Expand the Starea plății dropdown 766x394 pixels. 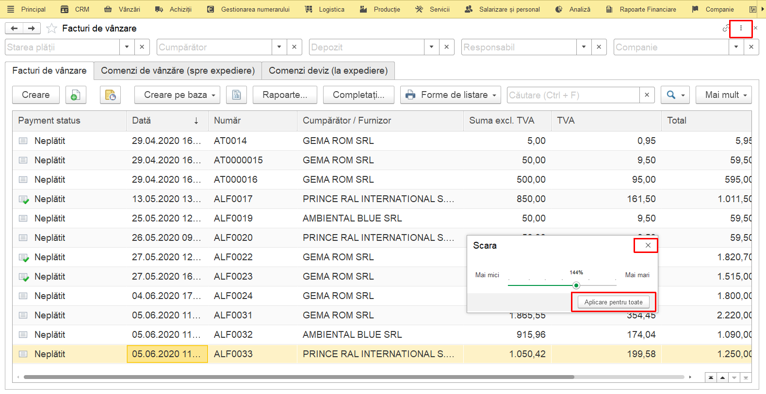click(x=127, y=47)
